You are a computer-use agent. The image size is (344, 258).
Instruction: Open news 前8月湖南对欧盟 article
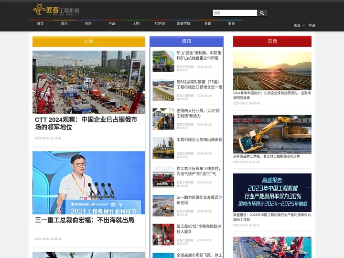click(x=199, y=85)
